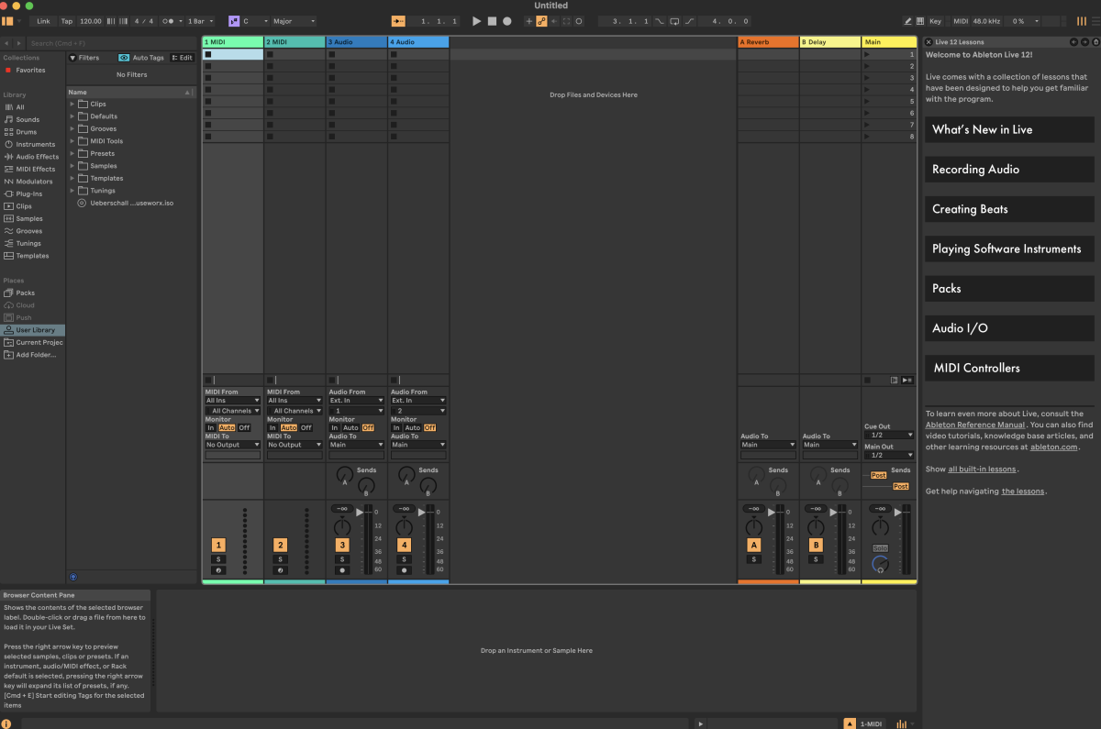The width and height of the screenshot is (1101, 729).
Task: Open 1 Bar quantization dropdown
Action: point(198,20)
